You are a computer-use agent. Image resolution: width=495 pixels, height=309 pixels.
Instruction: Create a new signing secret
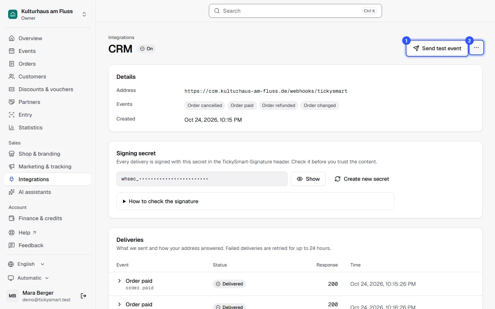[x=362, y=179]
